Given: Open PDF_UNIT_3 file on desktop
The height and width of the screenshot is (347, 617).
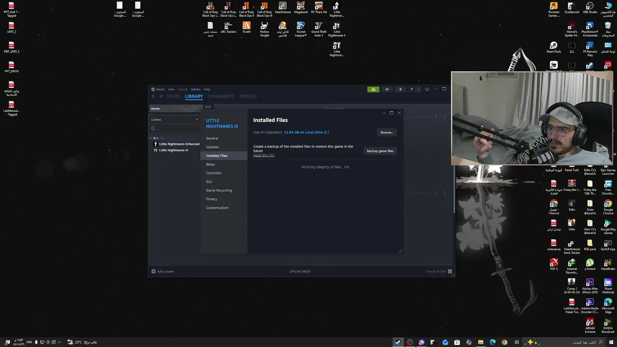Looking at the screenshot, I should tap(12, 47).
